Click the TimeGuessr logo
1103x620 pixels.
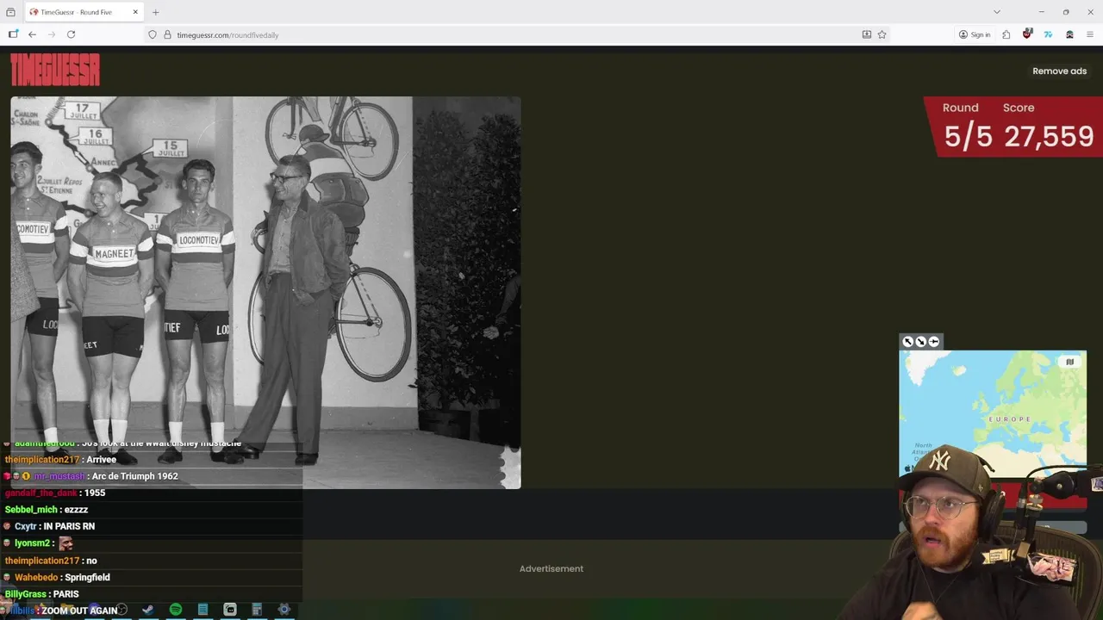tap(55, 70)
